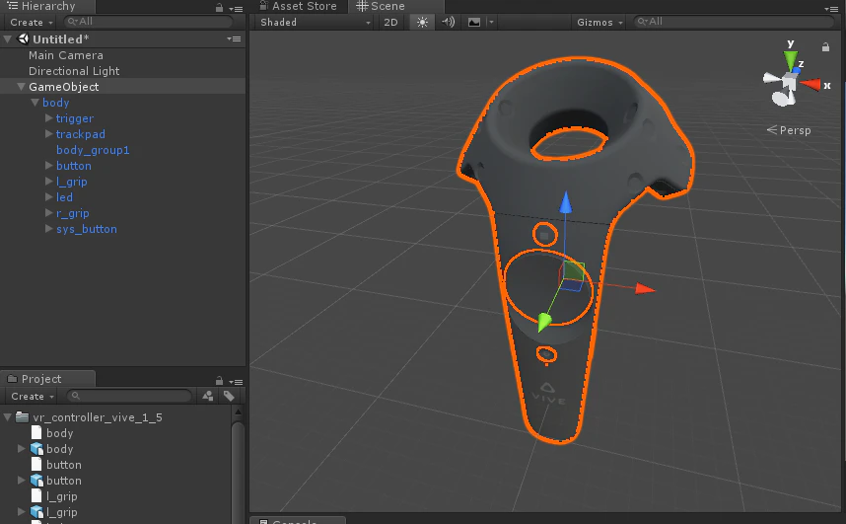Viewport: 846px width, 524px height.
Task: Click Unity logo beside Untitled scene
Action: [24, 38]
